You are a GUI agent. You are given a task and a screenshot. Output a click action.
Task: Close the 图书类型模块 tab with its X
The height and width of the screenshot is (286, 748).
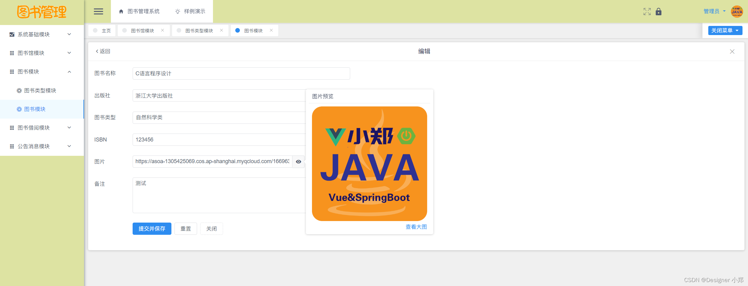(222, 30)
